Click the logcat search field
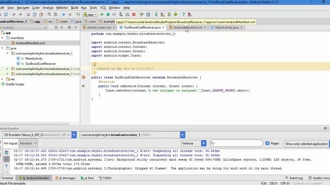 (236, 143)
